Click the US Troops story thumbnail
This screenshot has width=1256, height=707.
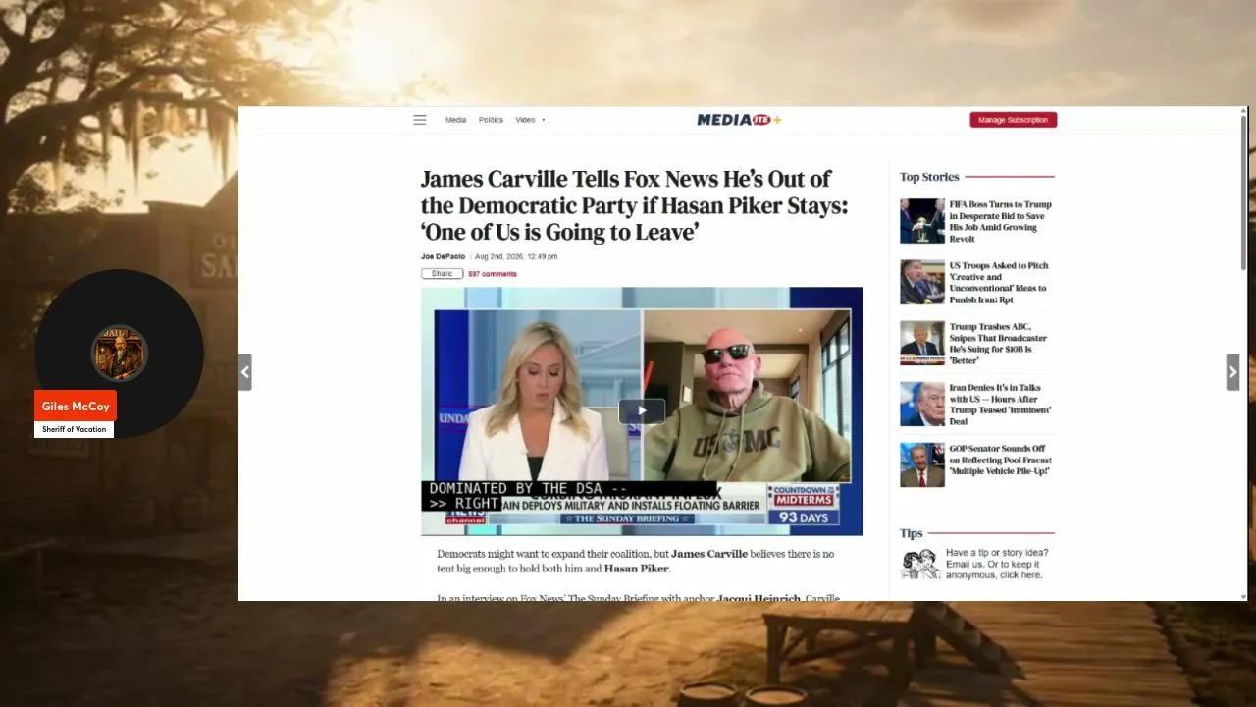tap(922, 283)
